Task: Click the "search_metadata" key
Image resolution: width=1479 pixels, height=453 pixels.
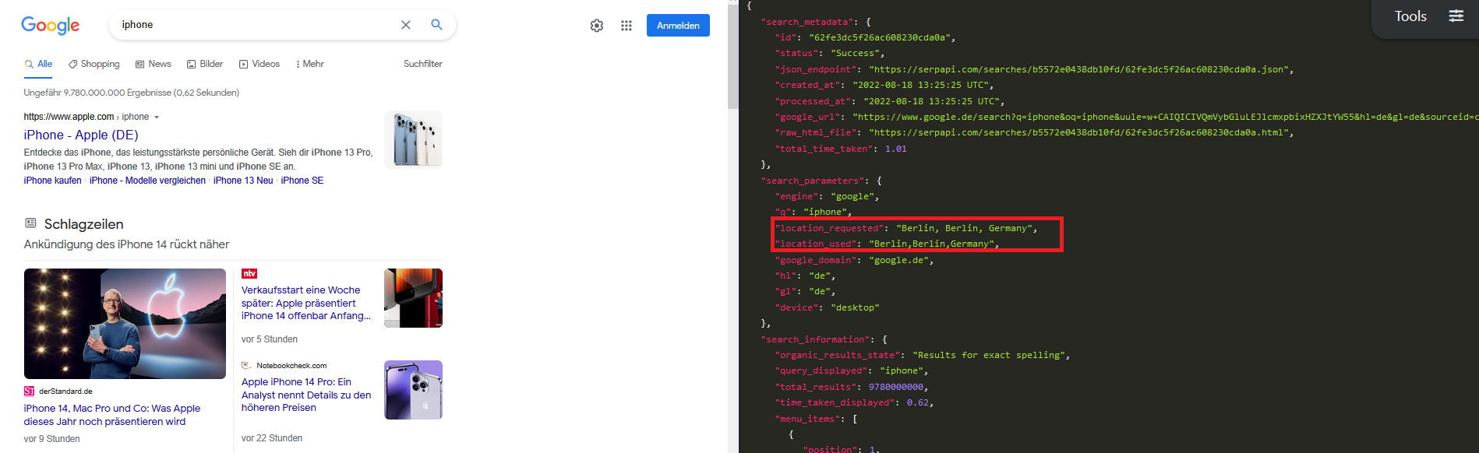Action: (807, 22)
